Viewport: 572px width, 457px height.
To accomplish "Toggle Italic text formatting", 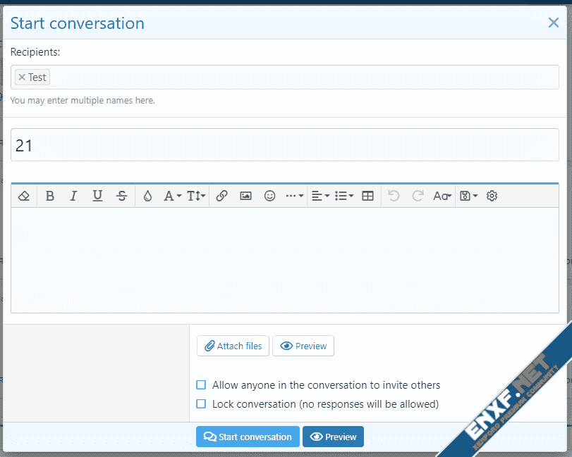I will tap(73, 196).
